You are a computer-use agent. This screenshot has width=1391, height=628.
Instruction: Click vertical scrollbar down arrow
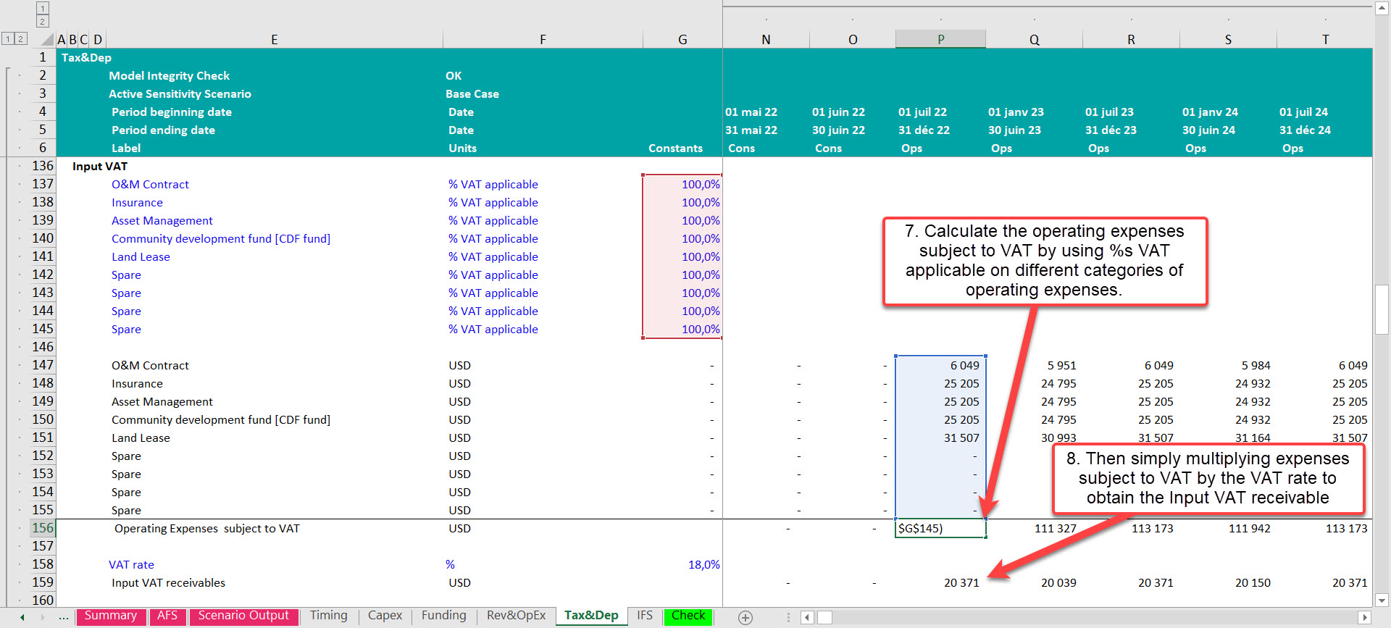[x=1382, y=600]
